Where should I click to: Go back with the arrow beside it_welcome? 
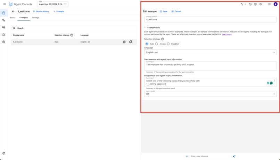13,11
